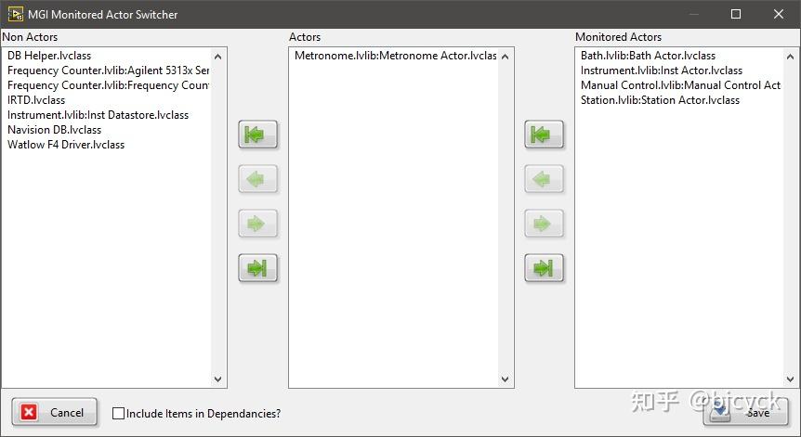Screen dimensions: 801x437
Task: Click the LabVIEW window title icon
Action: click(x=15, y=14)
